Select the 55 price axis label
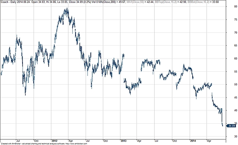The width and height of the screenshot is (238, 145). pos(235,71)
